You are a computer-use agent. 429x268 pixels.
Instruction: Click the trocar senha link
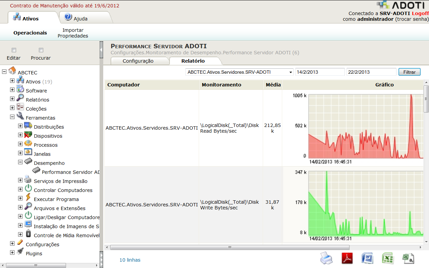412,19
